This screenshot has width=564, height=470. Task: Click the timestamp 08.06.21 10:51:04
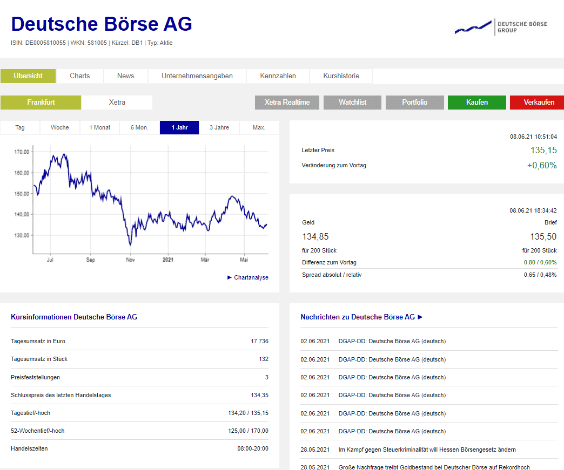pyautogui.click(x=533, y=137)
